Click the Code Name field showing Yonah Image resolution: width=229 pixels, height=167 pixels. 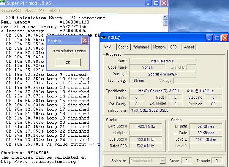point(147,67)
